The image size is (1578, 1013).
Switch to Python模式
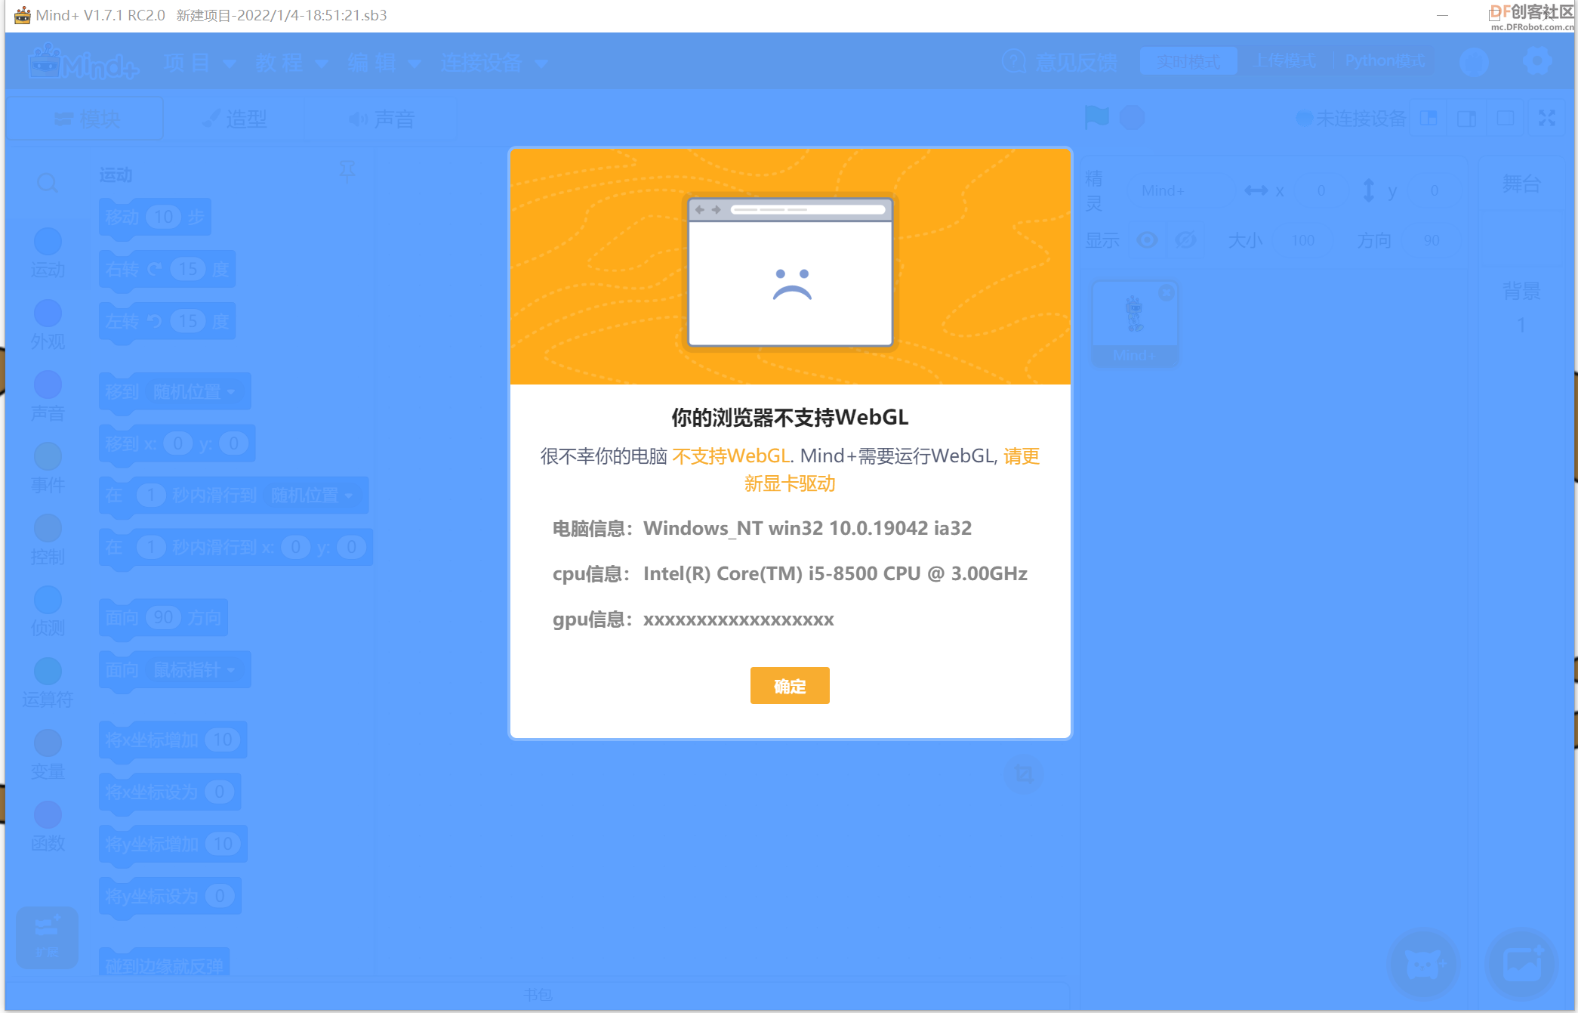[1385, 61]
